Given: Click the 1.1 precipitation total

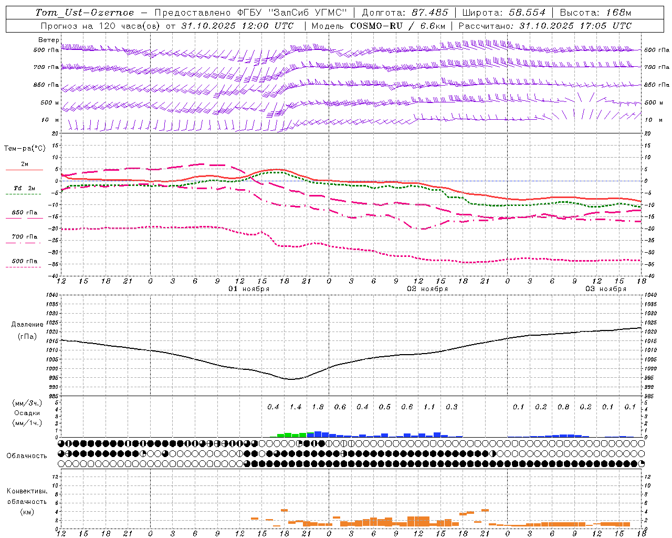Looking at the screenshot, I should tap(429, 407).
